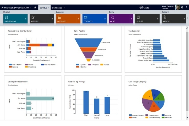This screenshot has height=126, width=189.
Task: Click the Create button
Action: [144, 8]
